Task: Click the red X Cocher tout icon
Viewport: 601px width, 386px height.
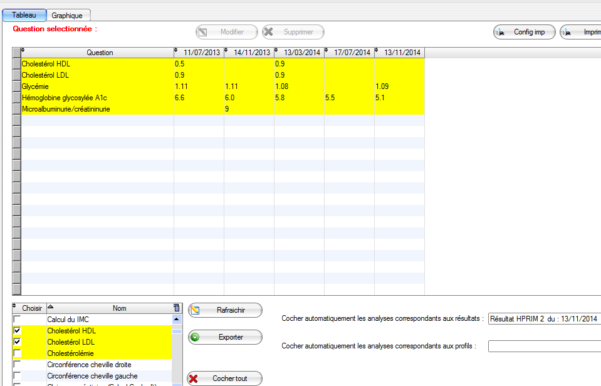Action: click(x=194, y=378)
